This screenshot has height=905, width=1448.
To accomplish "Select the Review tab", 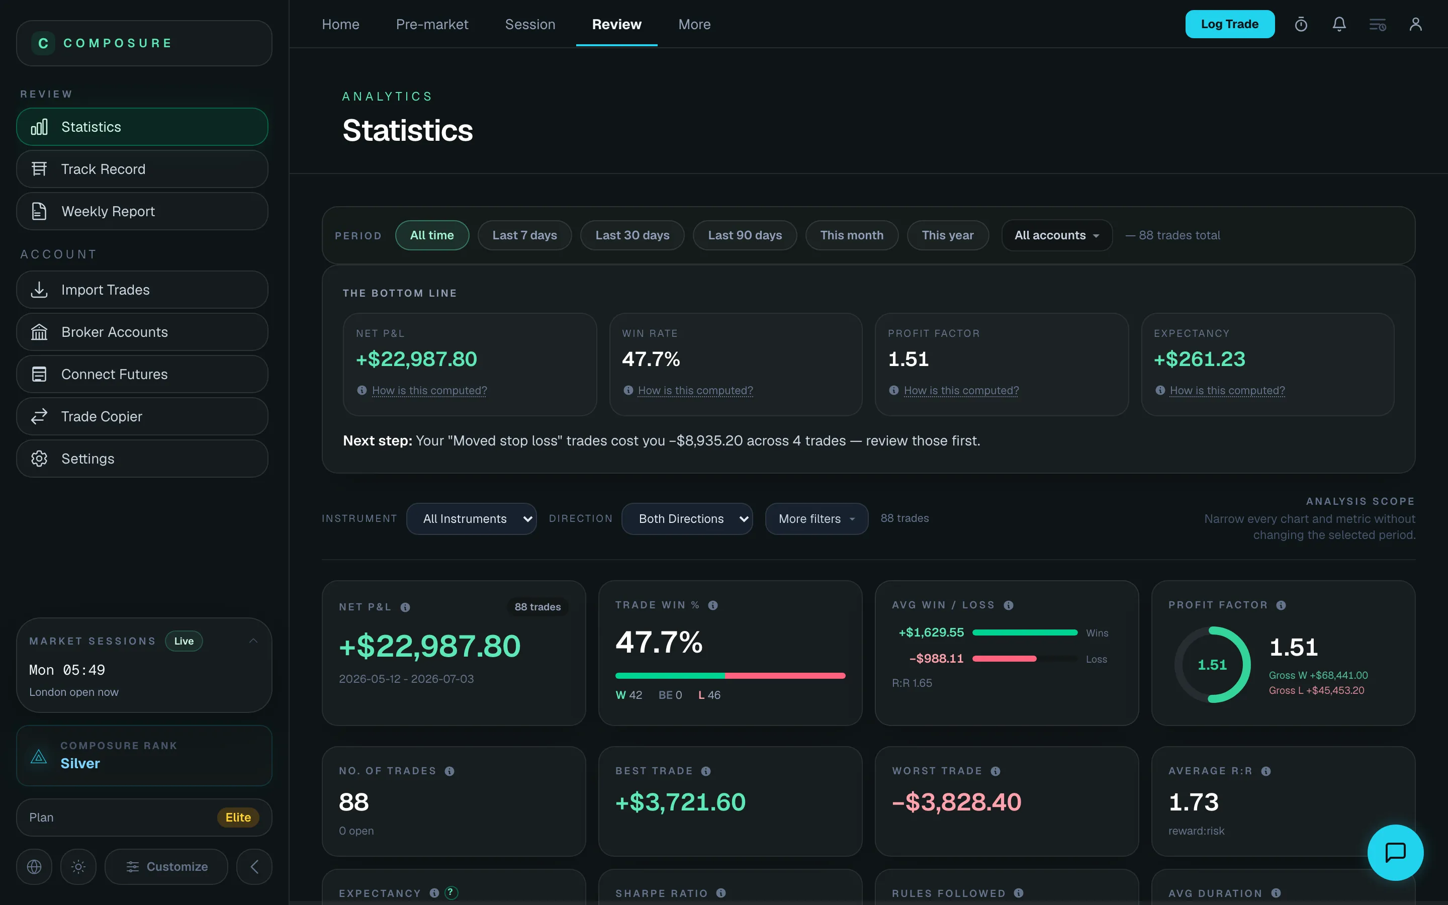I will 616,25.
